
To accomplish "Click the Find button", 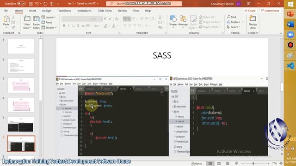I will (232, 17).
